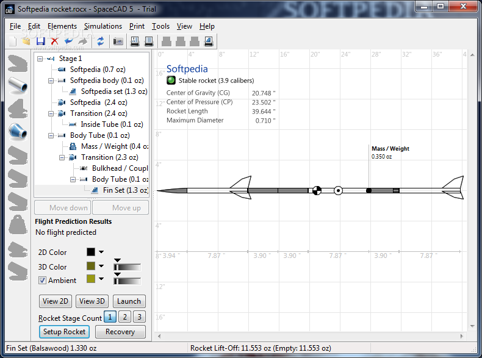
Task: Click the nose cone icon beside Softpedia (0.7 oz)
Action: (x=62, y=70)
